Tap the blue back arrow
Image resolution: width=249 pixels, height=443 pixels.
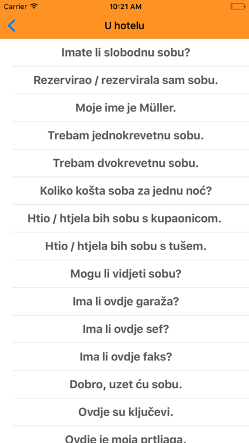pyautogui.click(x=11, y=25)
